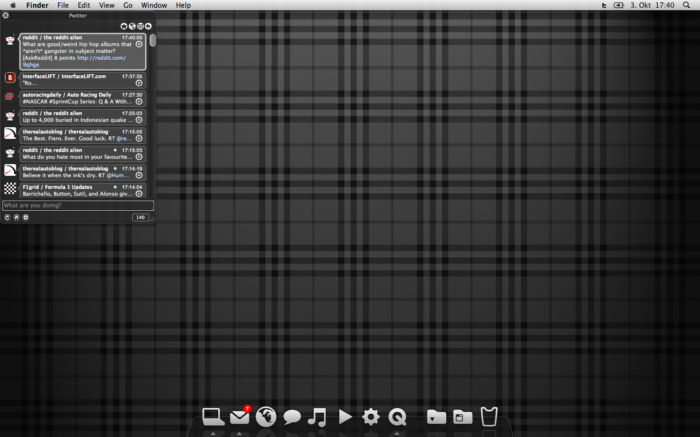
Task: Select the 'What do you hate most' tweet
Action: click(83, 154)
